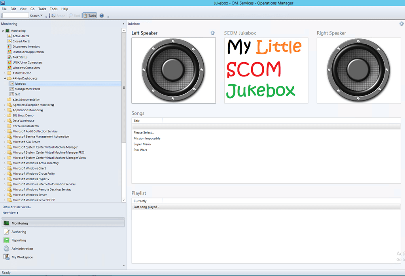Screen dimensions: 405x276
Task: Open the dashboard gear icon at top right
Action: (401, 23)
